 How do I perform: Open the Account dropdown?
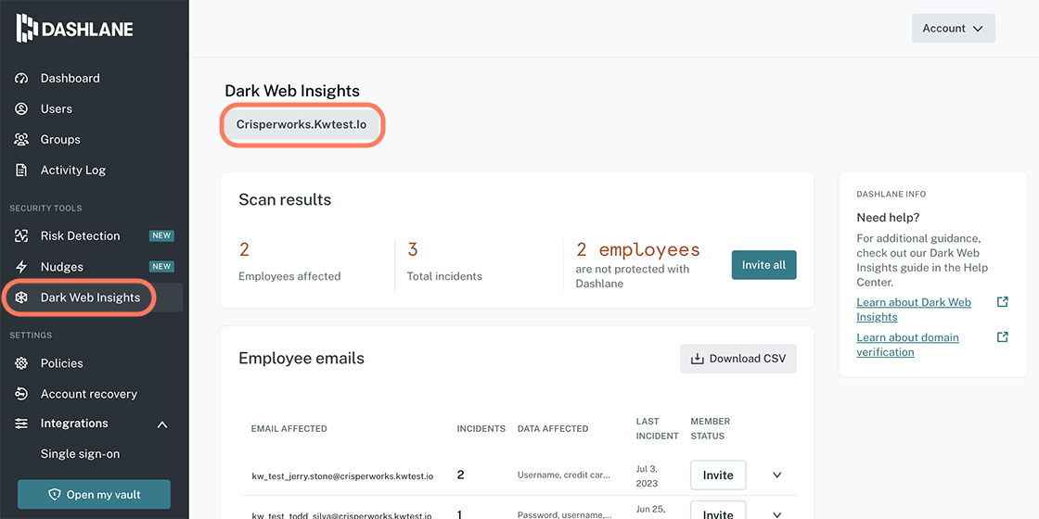(x=954, y=29)
